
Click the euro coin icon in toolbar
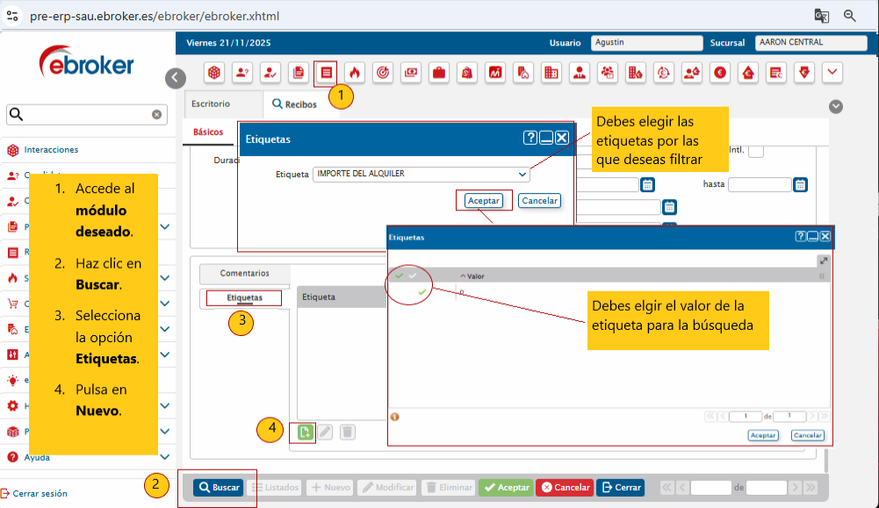720,73
